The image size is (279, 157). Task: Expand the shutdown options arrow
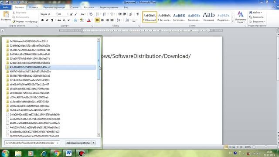94,143
